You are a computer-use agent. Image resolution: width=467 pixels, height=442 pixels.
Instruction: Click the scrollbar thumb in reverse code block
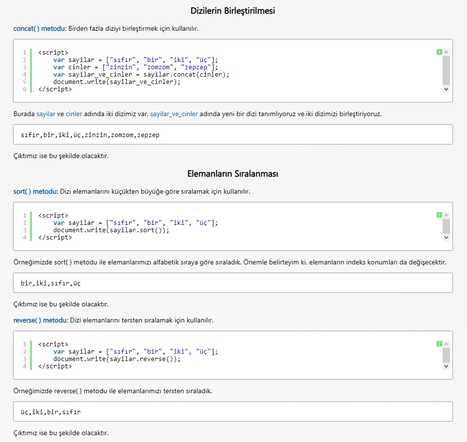tap(446, 355)
